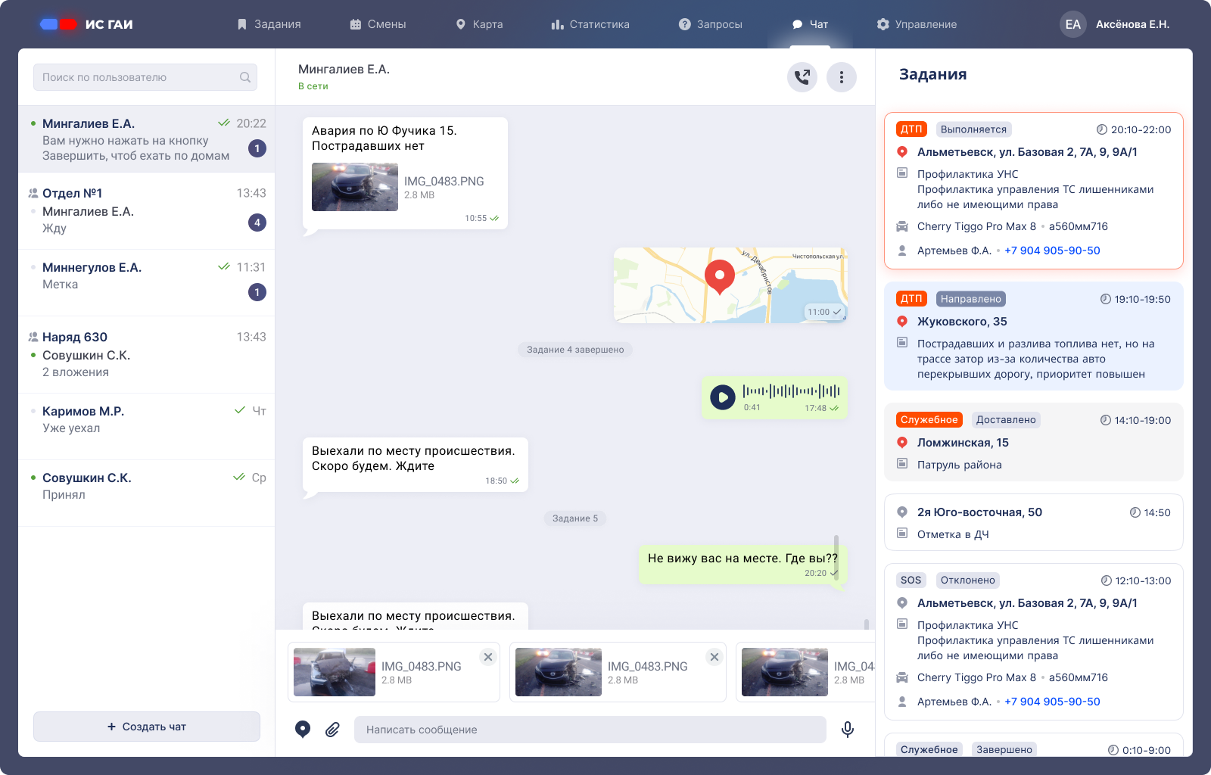Open the Карта tab
The height and width of the screenshot is (775, 1211).
click(479, 24)
